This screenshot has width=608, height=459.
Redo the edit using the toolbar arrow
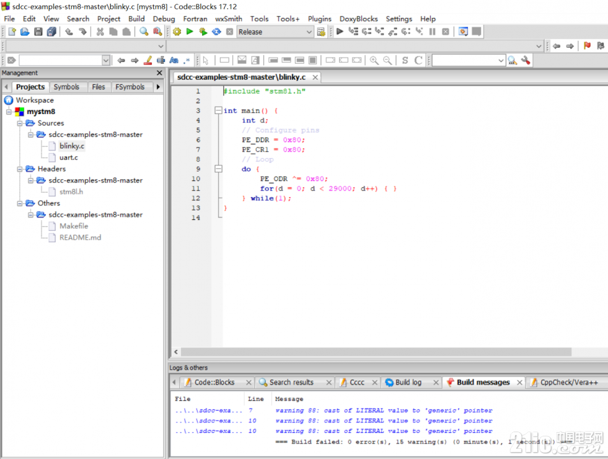(x=83, y=31)
